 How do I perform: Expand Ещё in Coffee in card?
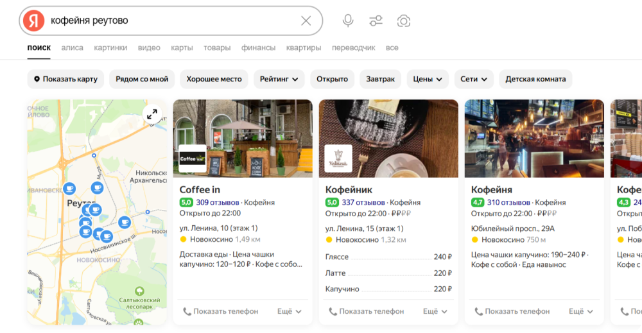(289, 312)
